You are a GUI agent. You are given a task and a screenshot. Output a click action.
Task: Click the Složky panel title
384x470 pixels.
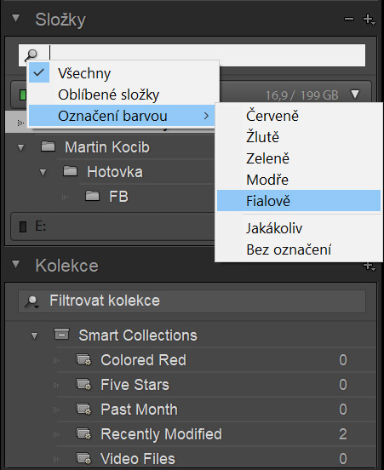click(60, 20)
